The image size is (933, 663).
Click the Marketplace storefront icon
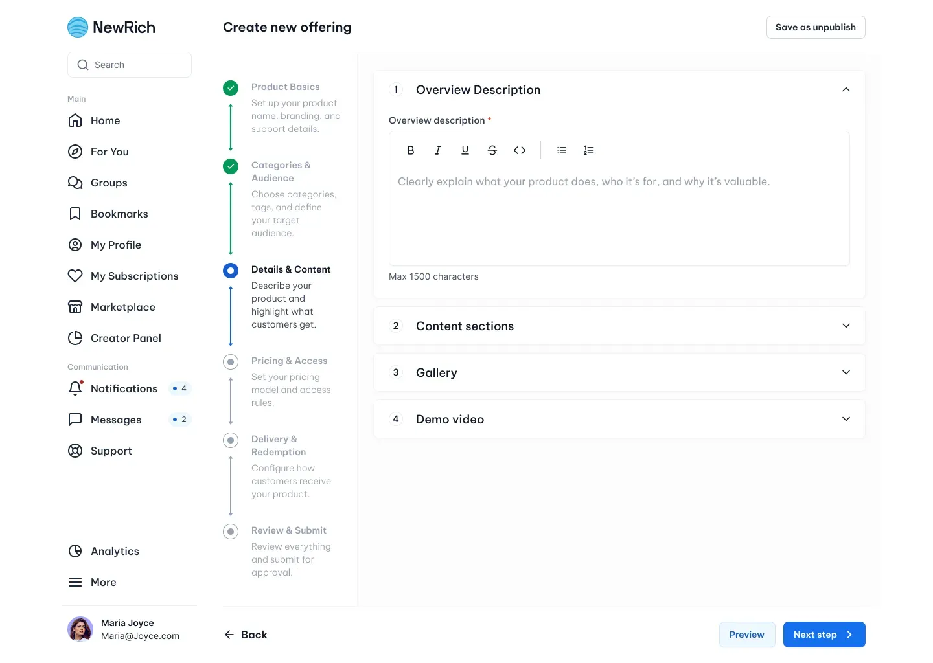(75, 307)
